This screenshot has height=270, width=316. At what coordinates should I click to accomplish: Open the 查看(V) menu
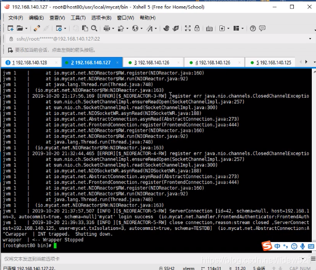[57, 18]
